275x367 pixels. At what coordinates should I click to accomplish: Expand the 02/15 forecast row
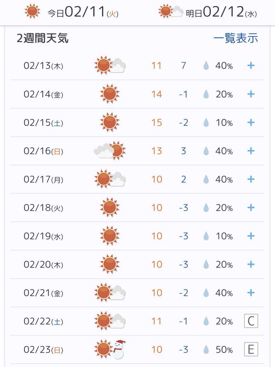point(251,123)
